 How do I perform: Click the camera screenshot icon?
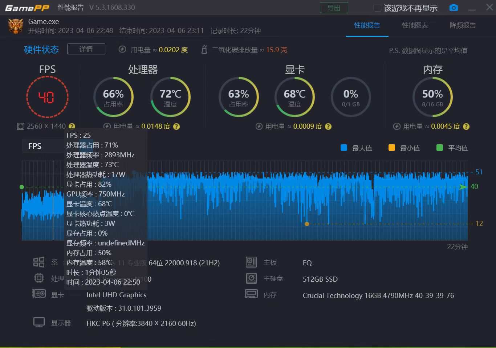coord(454,8)
